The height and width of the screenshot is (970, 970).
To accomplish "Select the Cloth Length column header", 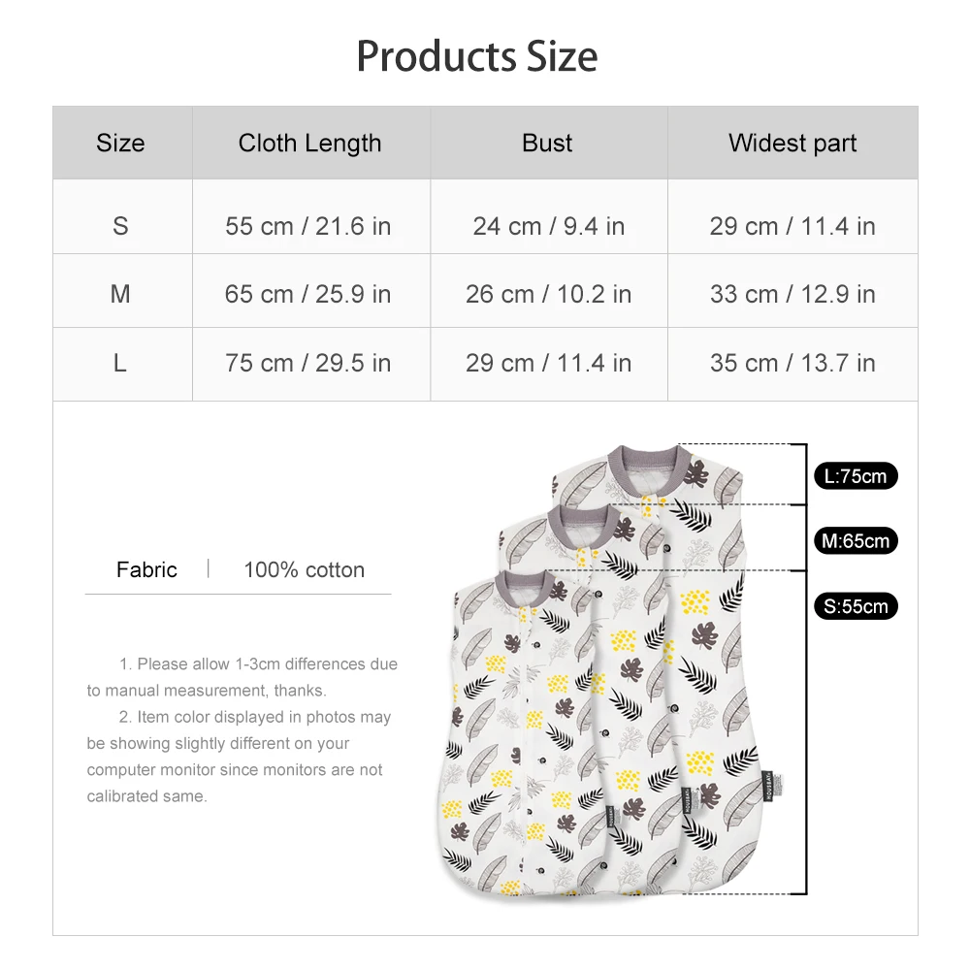I will pos(309,144).
